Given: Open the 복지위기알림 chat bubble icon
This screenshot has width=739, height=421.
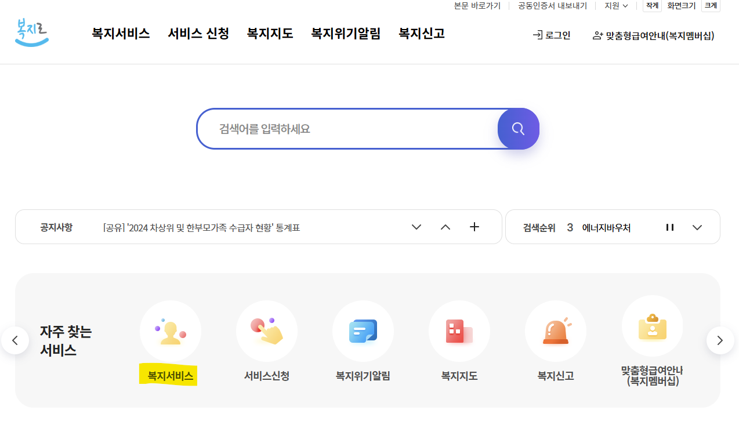Looking at the screenshot, I should (x=363, y=331).
